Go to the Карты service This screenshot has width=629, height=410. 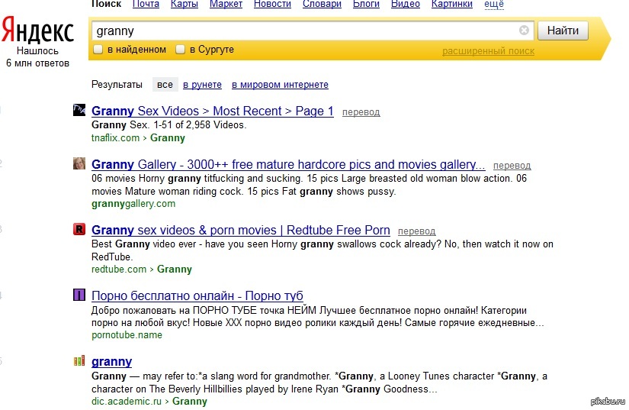pyautogui.click(x=184, y=4)
